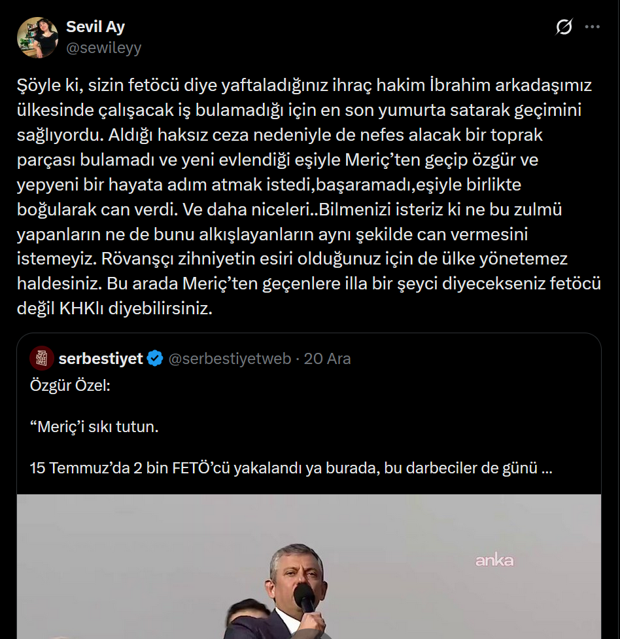The width and height of the screenshot is (620, 639).
Task: Open the serbestiyet account name
Action: 101,359
